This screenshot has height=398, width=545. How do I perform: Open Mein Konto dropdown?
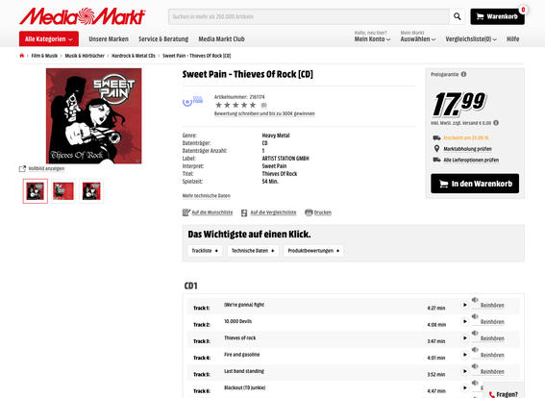(372, 38)
